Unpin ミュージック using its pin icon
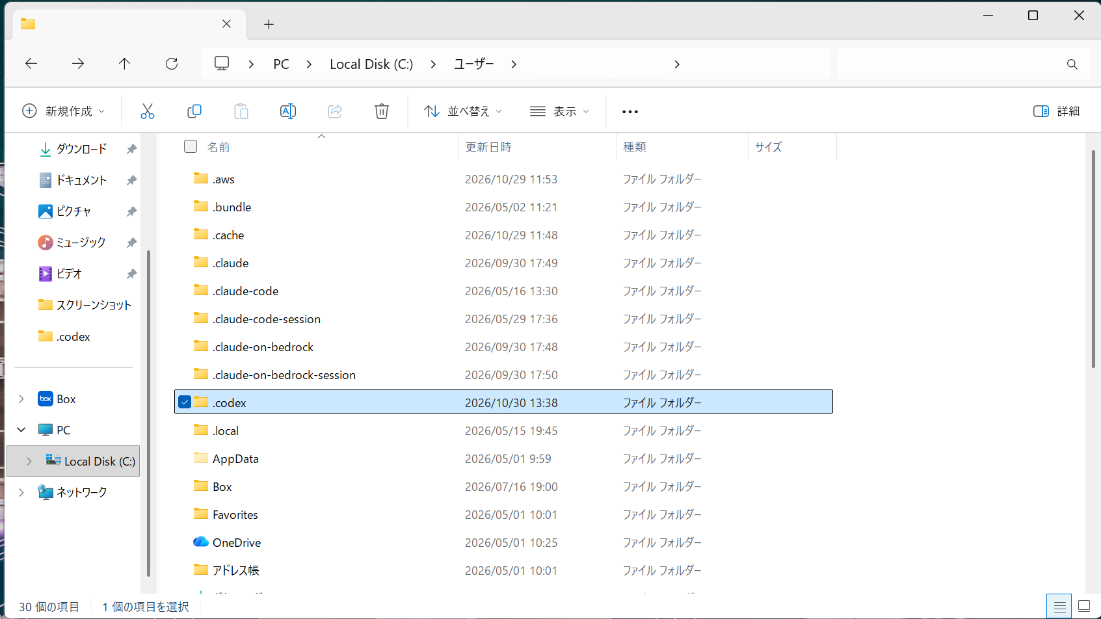Image resolution: width=1101 pixels, height=619 pixels. (x=131, y=243)
